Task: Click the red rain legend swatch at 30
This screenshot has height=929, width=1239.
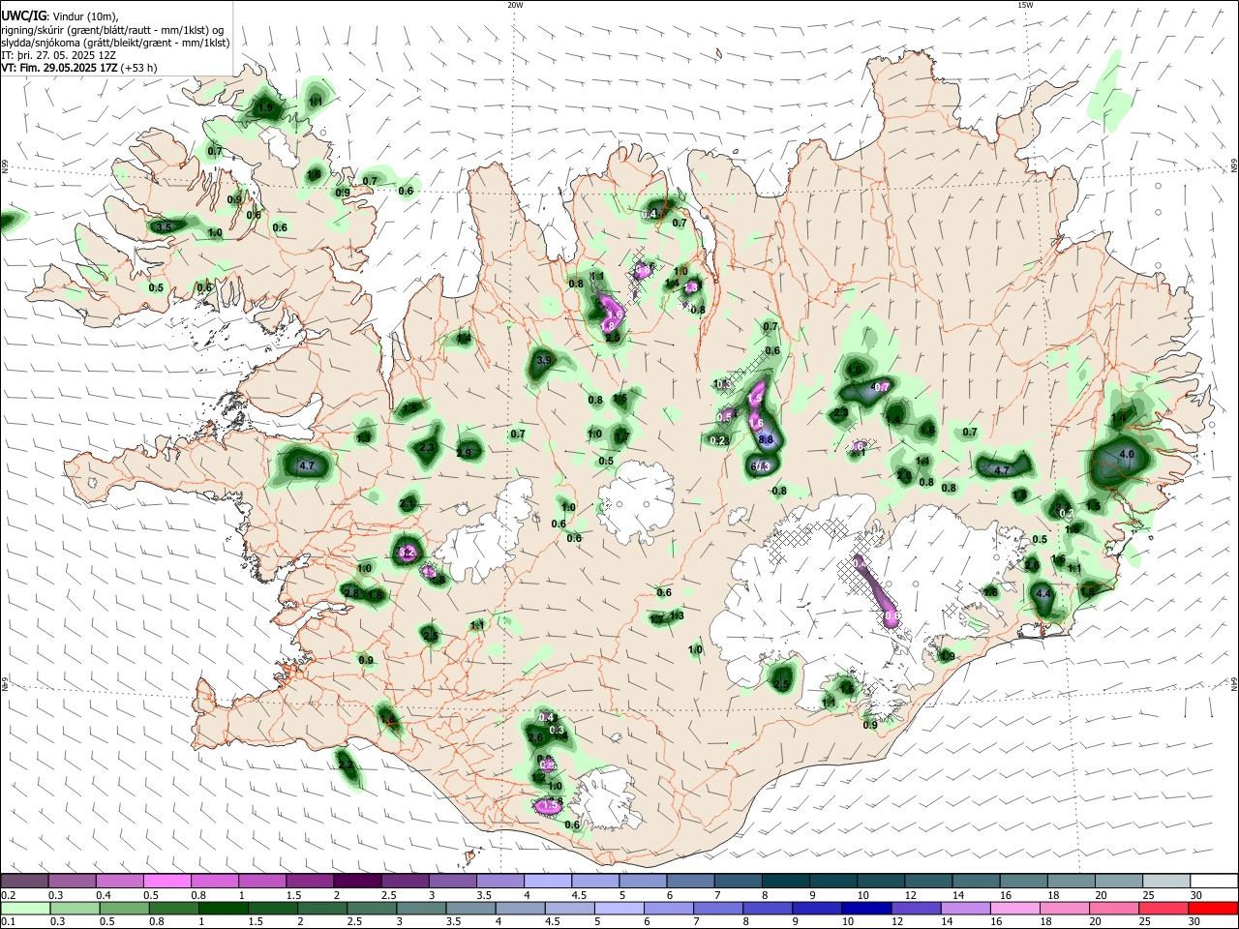Action: [x=1214, y=909]
